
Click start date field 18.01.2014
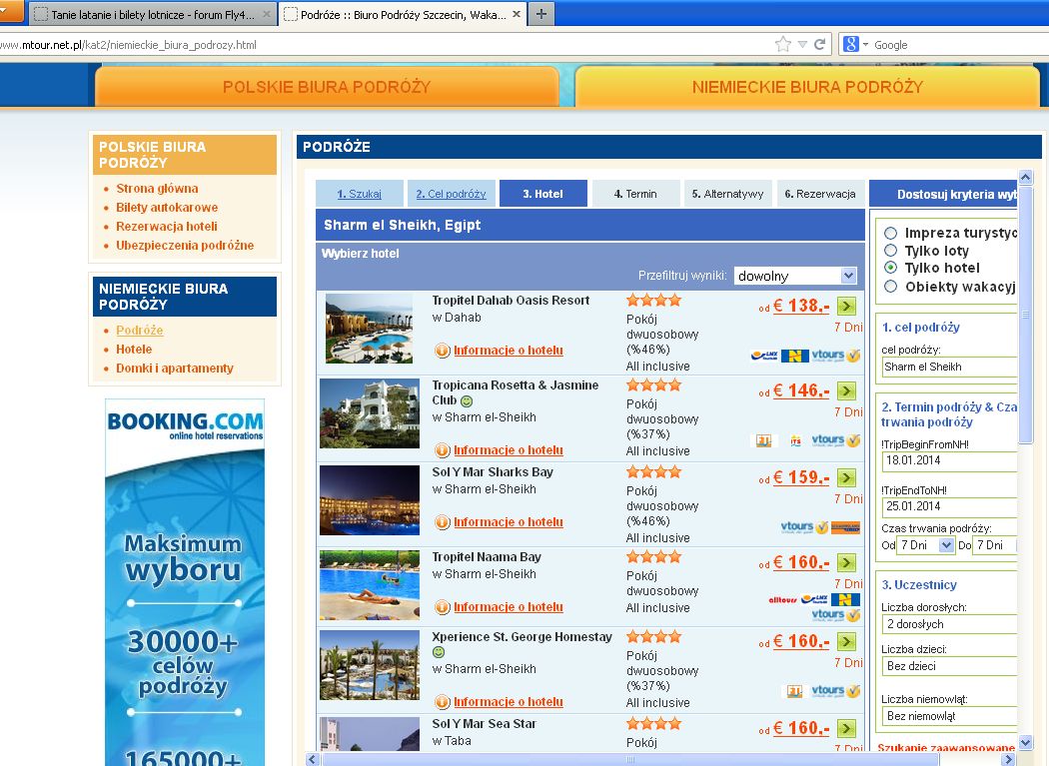pyautogui.click(x=949, y=461)
